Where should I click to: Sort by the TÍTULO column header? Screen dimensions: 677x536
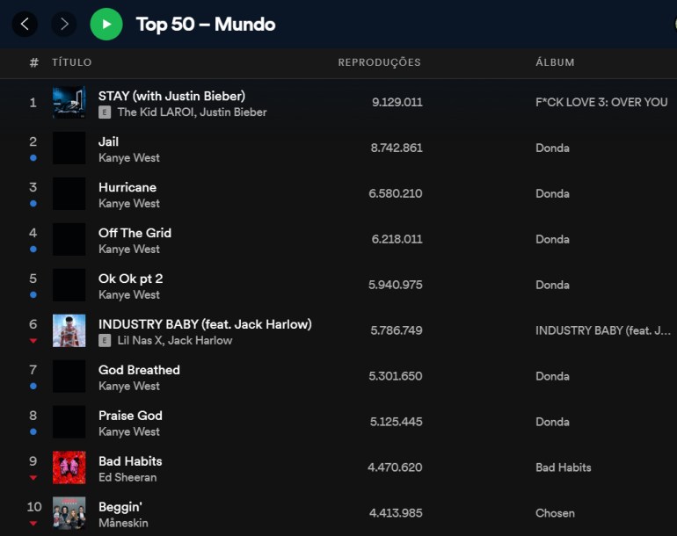pos(71,62)
